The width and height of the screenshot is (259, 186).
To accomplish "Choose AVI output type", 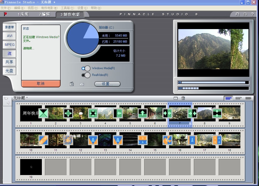I will tap(10, 36).
